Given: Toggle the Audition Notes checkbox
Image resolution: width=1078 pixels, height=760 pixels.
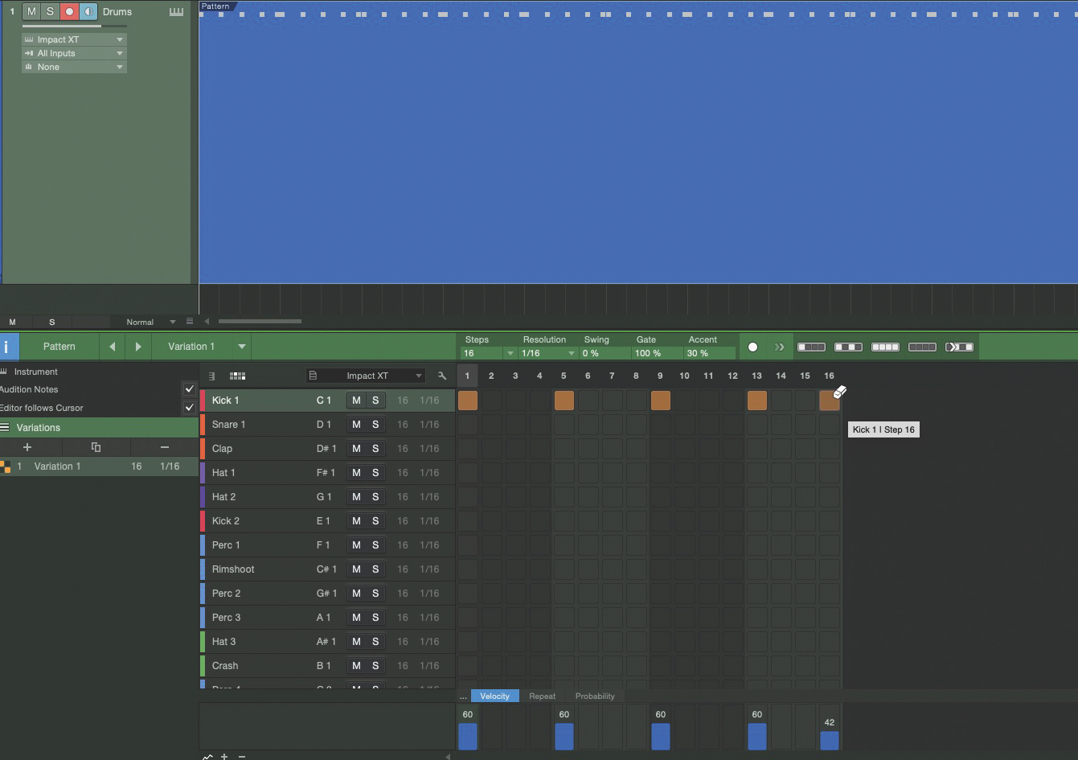Looking at the screenshot, I should tap(190, 389).
